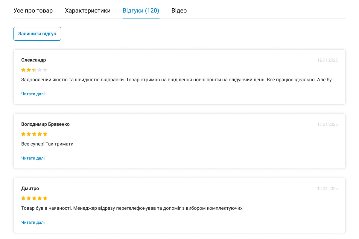Click Олександр's truncated review text
This screenshot has height=239, width=359.
[178, 80]
